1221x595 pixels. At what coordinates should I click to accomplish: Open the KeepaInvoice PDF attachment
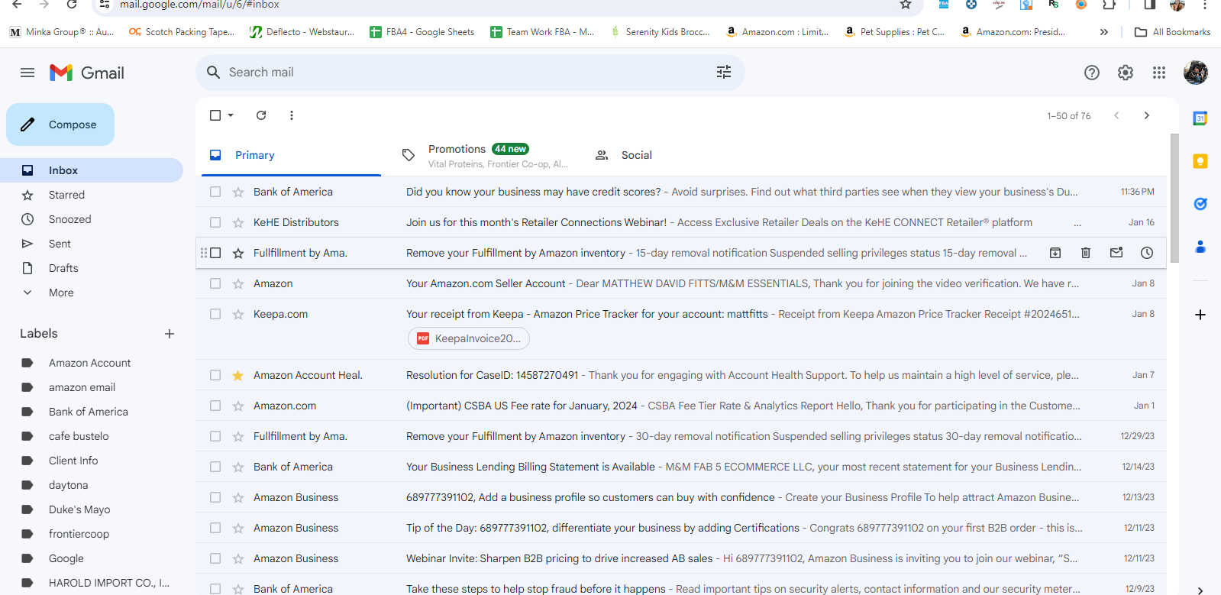tap(469, 338)
